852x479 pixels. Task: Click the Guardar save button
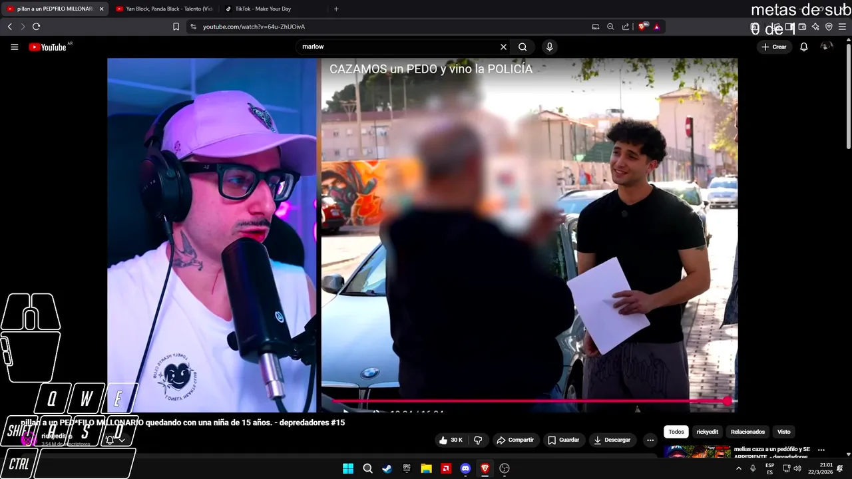click(x=563, y=440)
